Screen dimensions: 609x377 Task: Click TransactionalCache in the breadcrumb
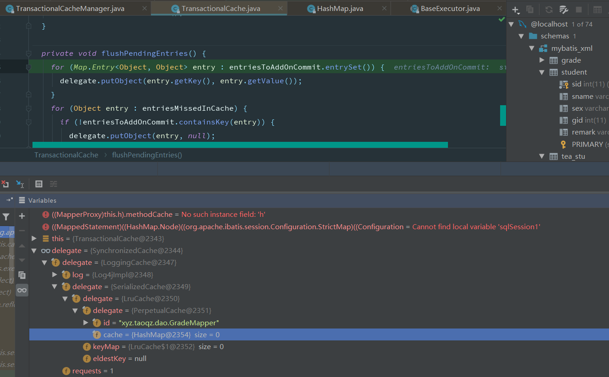(66, 155)
